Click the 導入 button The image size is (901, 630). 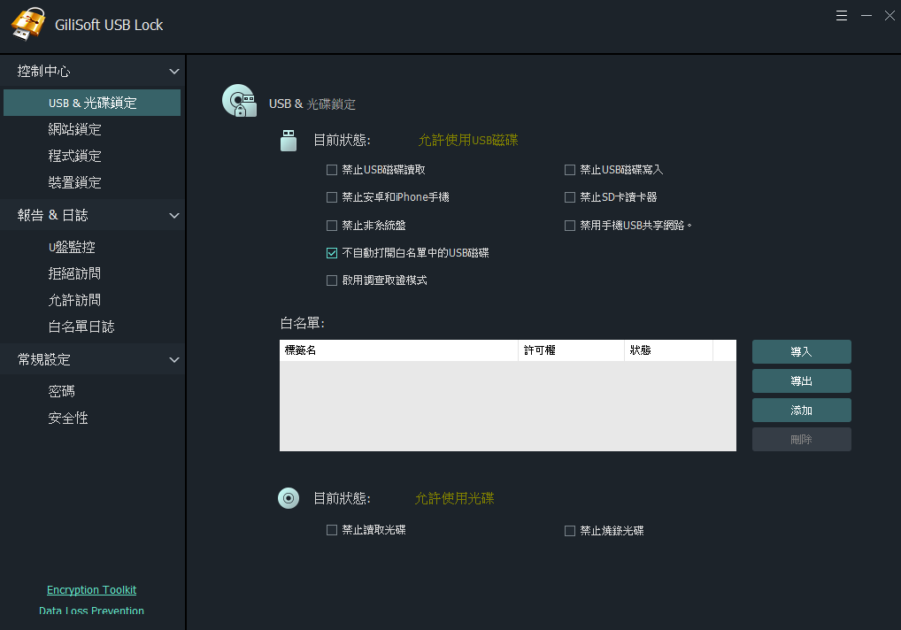[801, 352]
